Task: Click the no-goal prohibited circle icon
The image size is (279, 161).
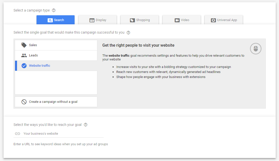Action: (24, 102)
